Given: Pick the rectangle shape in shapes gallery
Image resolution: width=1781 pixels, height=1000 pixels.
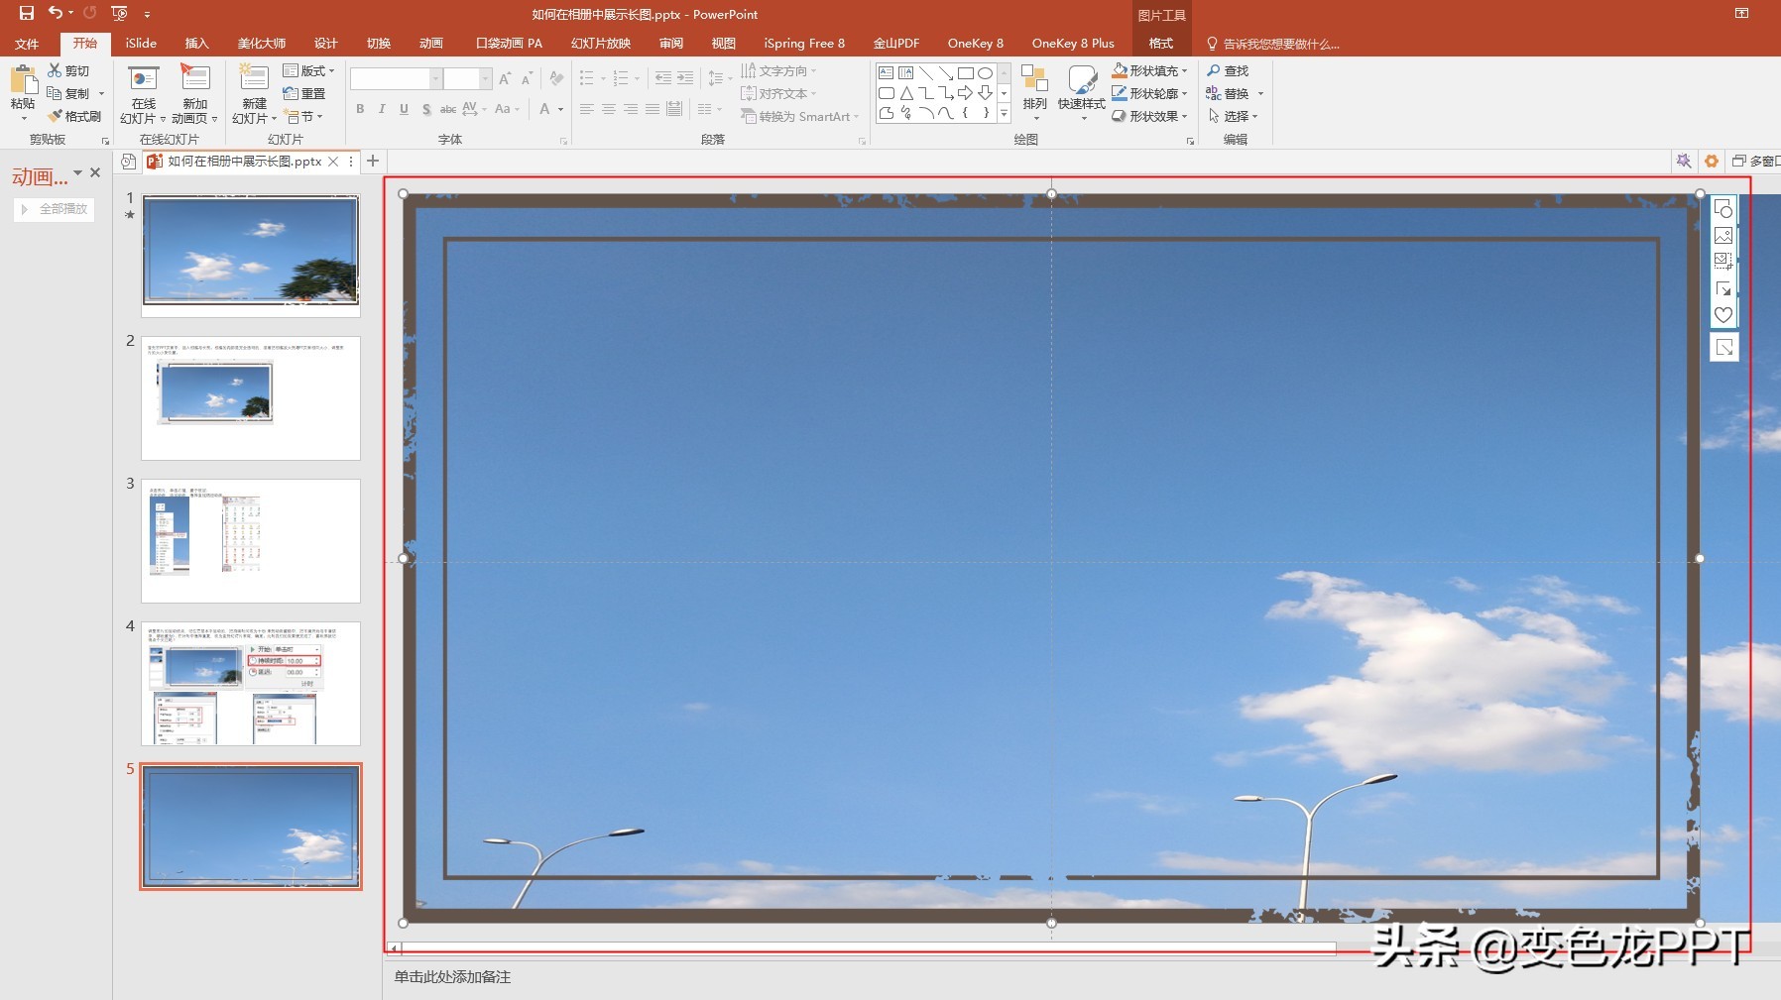Looking at the screenshot, I should 965,72.
